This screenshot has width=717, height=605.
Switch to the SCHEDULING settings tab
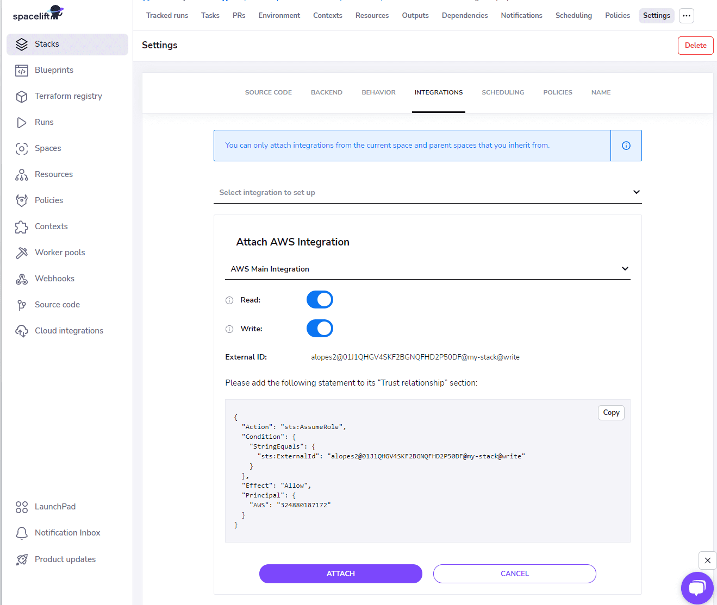[503, 92]
